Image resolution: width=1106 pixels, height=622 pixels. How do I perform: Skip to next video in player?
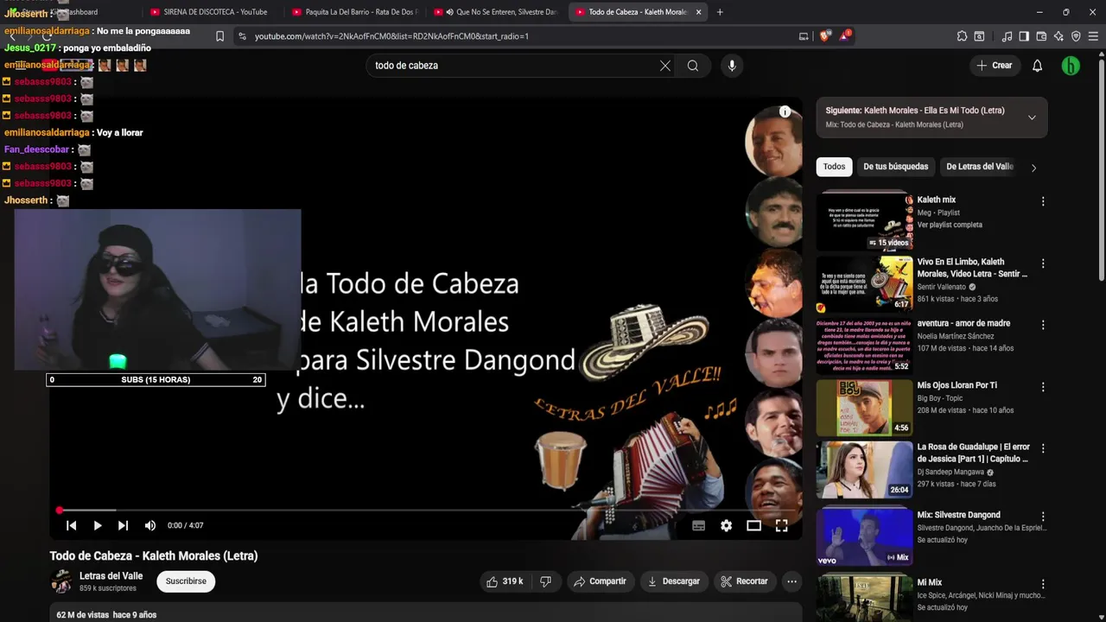pos(123,525)
